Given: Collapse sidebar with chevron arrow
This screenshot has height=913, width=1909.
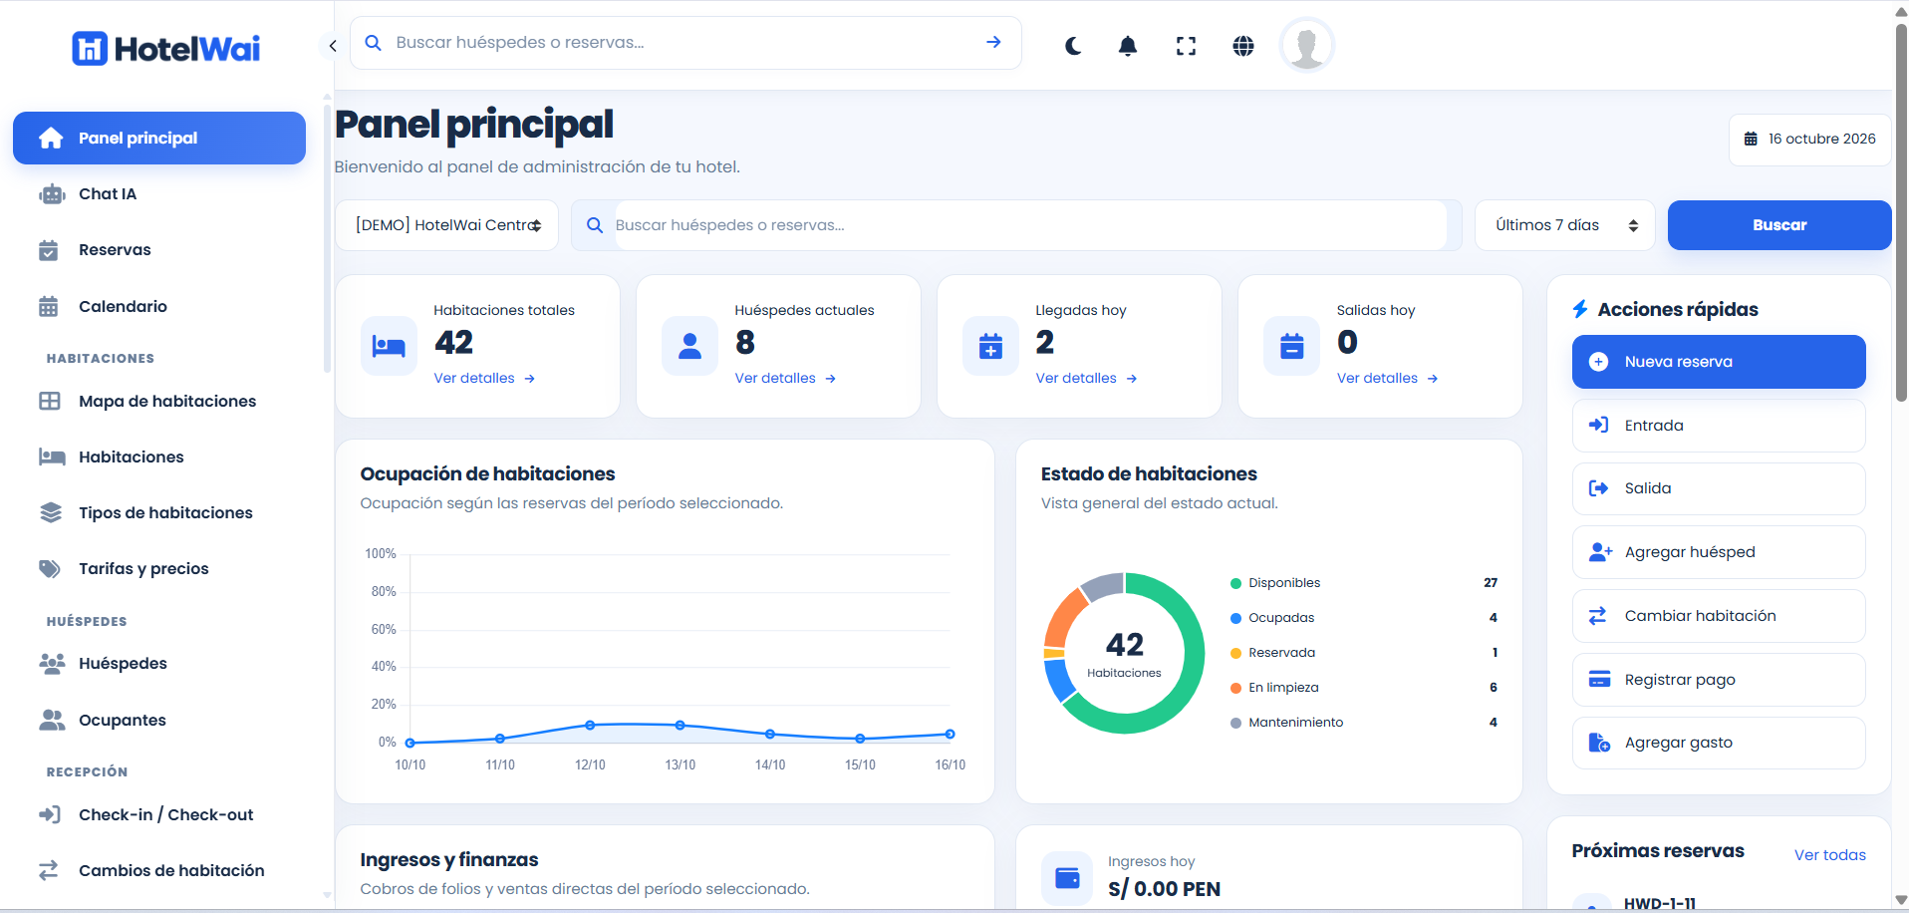Looking at the screenshot, I should coord(333,46).
